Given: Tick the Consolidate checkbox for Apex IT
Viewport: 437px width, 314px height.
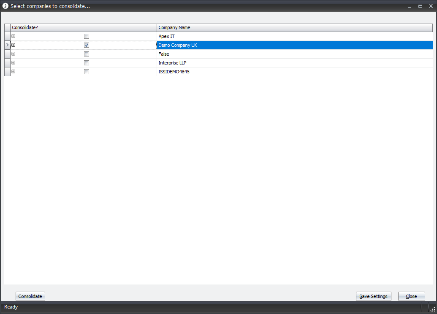Looking at the screenshot, I should point(87,36).
